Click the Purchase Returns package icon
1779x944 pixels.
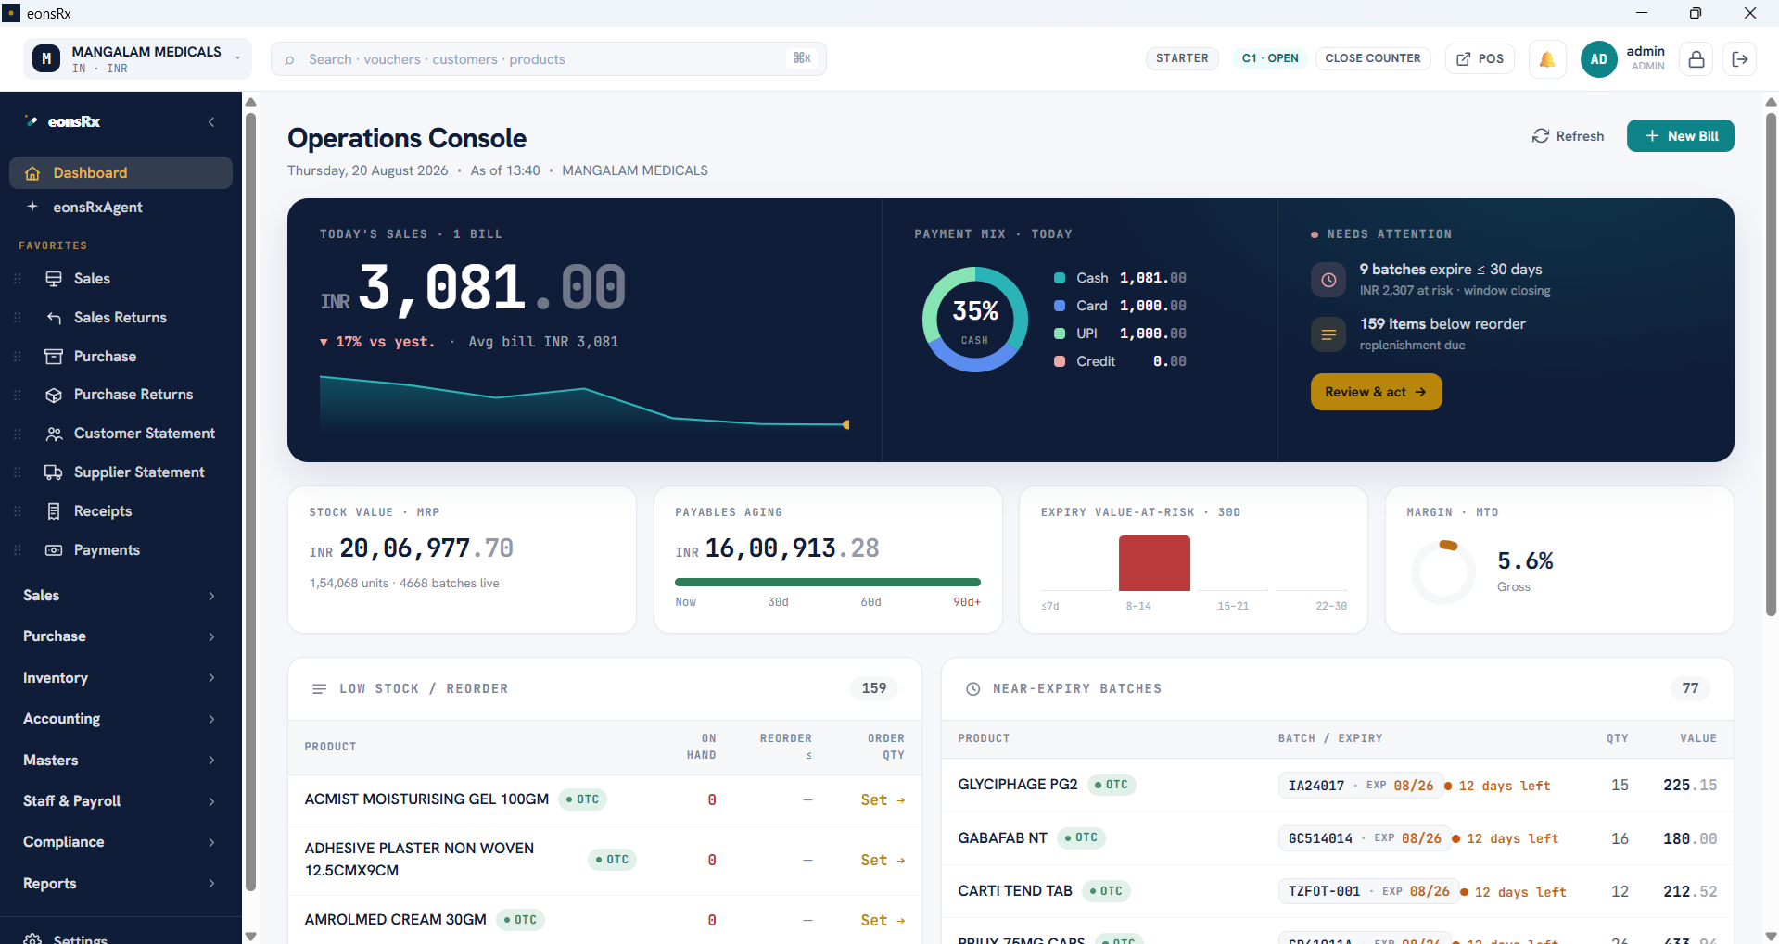click(x=54, y=395)
